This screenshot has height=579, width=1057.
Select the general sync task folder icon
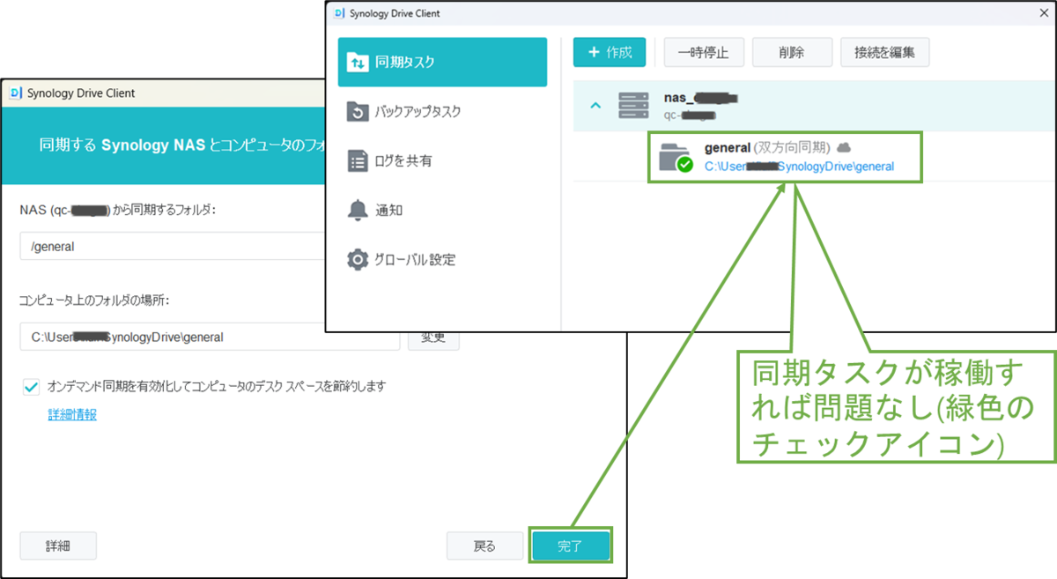(676, 157)
